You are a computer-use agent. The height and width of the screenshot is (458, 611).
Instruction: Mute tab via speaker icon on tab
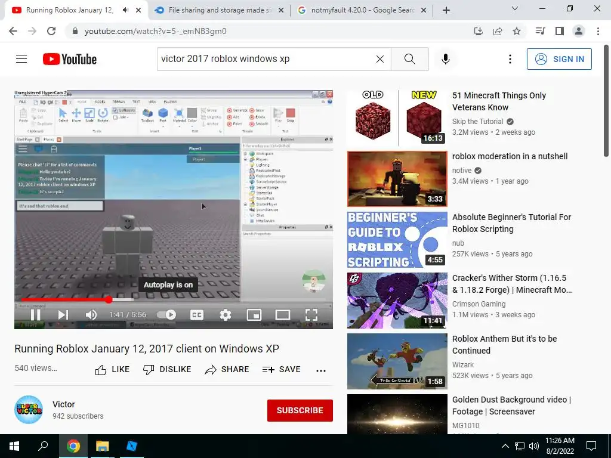(x=125, y=10)
